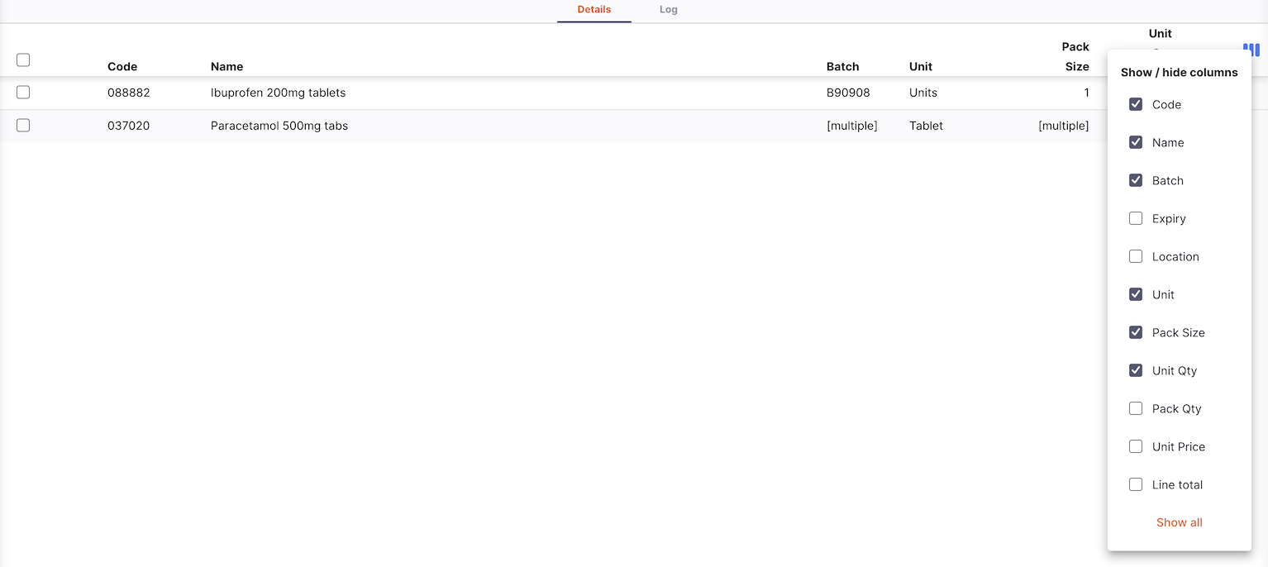Check the Line total column
Viewport: 1268px width, 567px height.
(x=1136, y=484)
